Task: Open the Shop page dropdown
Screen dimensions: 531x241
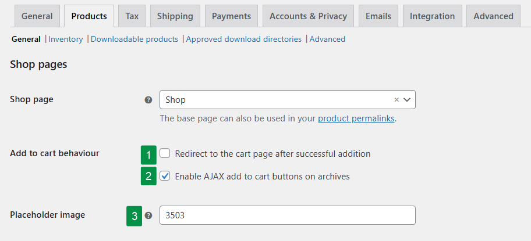Action: click(288, 99)
